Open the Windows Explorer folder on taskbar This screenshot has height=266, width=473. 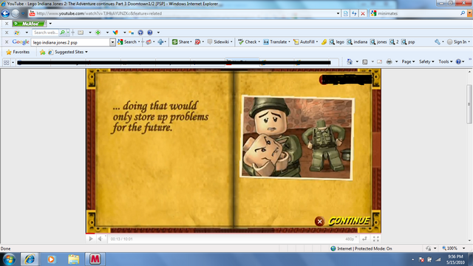tap(73, 259)
